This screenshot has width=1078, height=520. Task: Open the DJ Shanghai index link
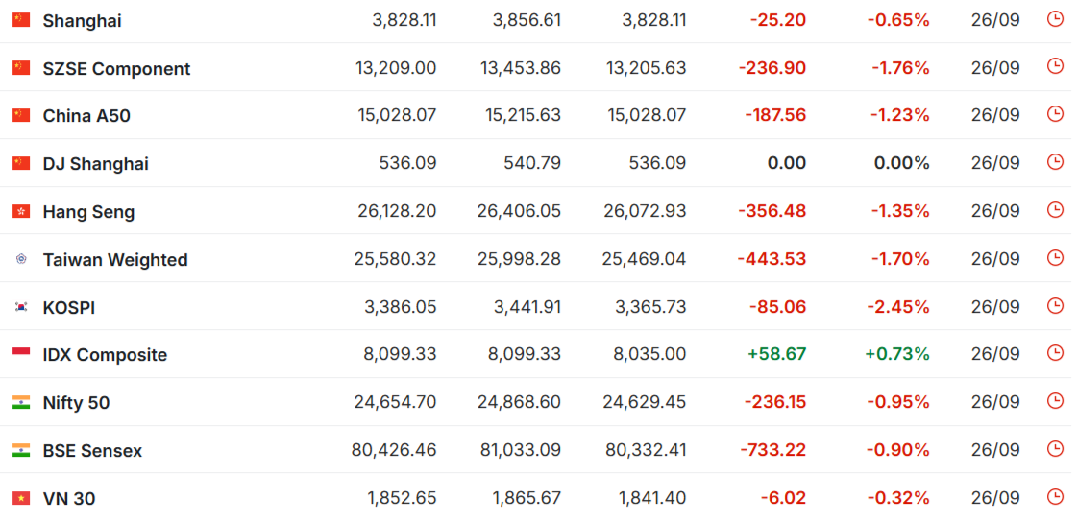[95, 164]
